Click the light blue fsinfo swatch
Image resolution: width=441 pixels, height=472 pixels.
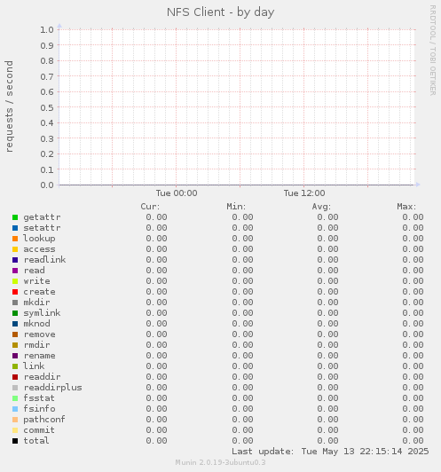coord(15,409)
